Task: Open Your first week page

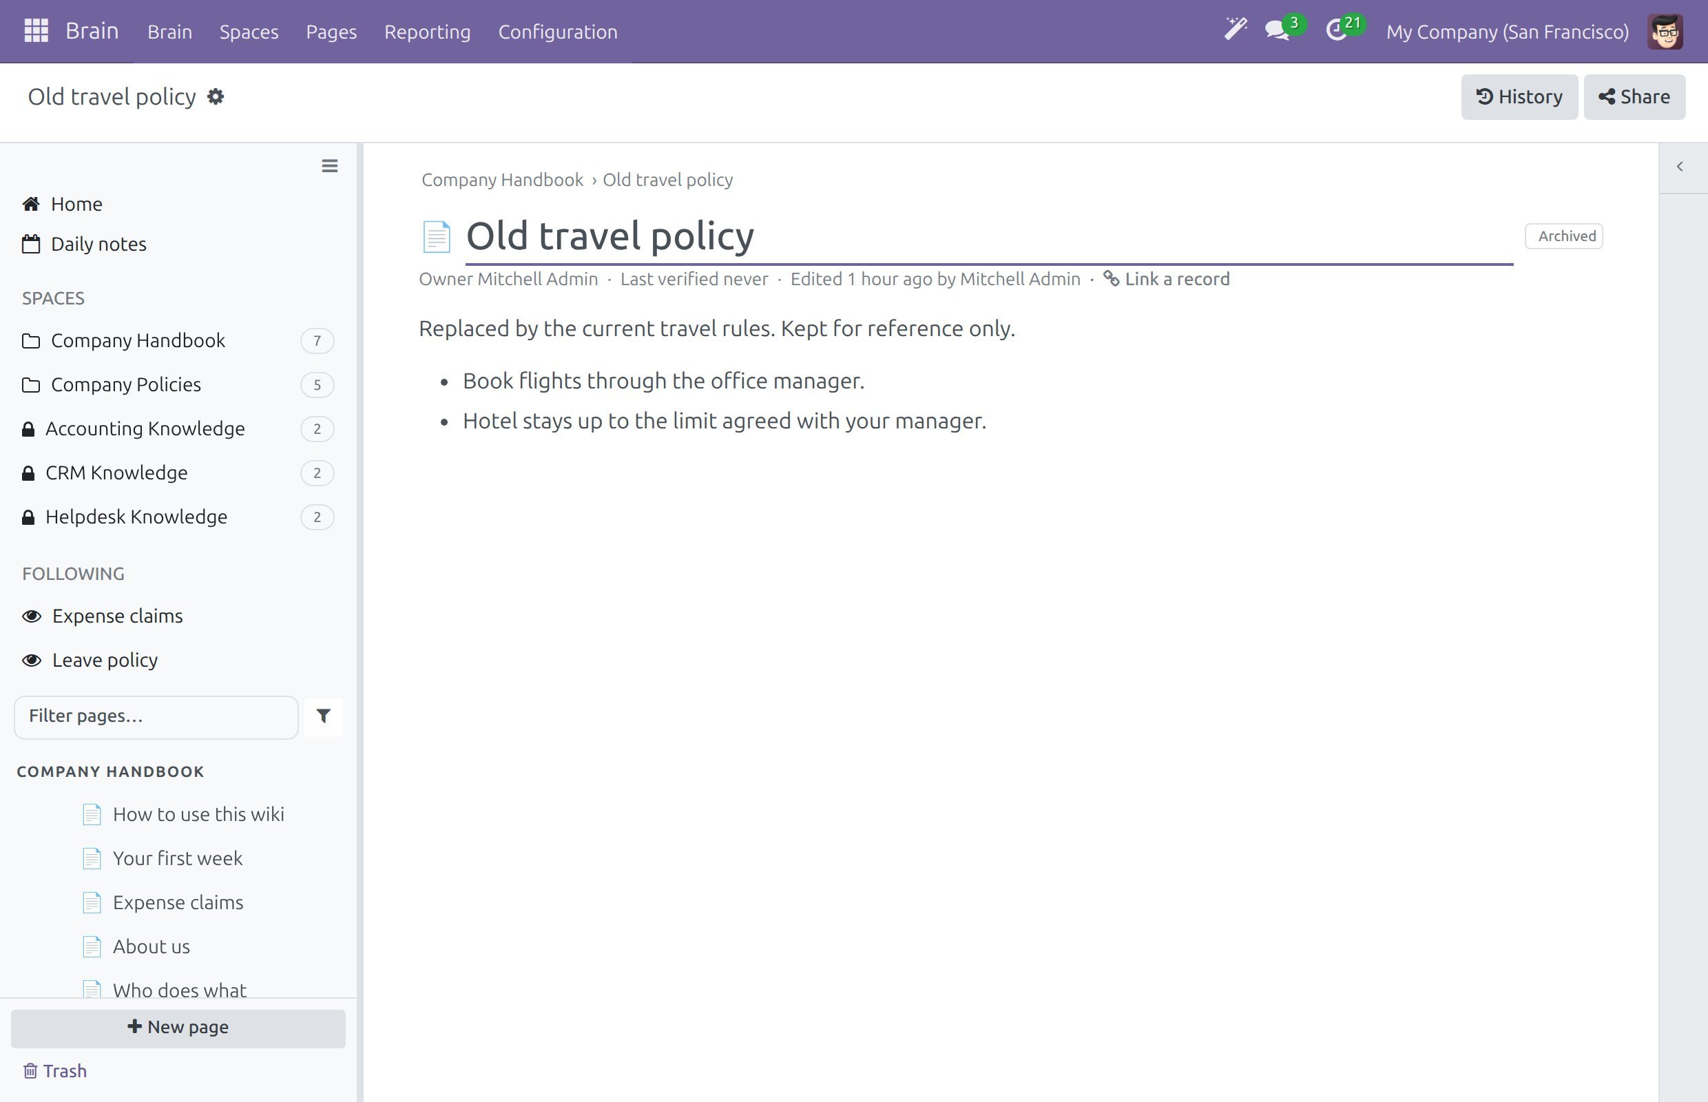Action: click(178, 859)
